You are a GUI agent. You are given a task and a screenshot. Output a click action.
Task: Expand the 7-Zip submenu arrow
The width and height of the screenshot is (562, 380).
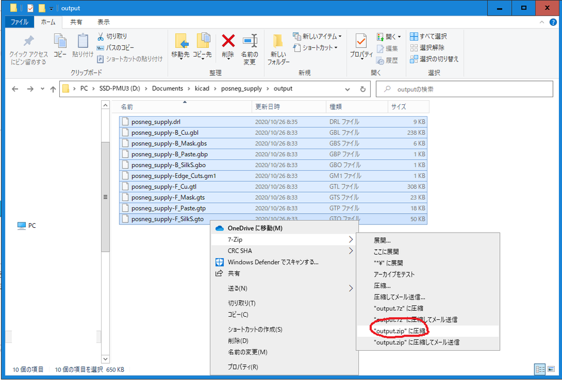[x=351, y=239]
